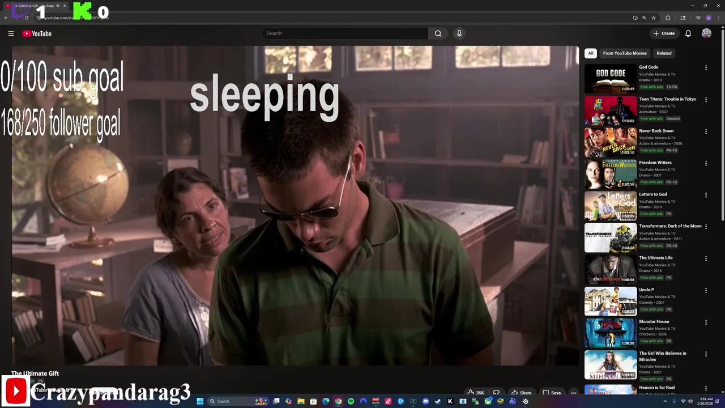Reload the page in Chrome
This screenshot has width=725, height=408.
[x=26, y=18]
